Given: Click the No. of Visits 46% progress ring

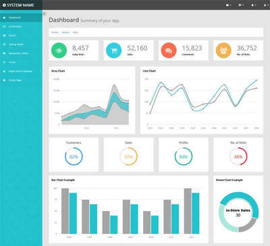Looking at the screenshot, I should pos(238,157).
